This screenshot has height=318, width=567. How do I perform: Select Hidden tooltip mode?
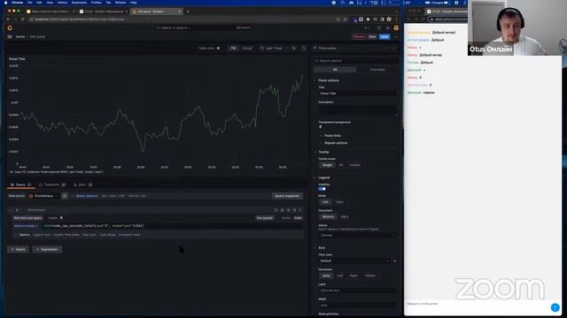(x=354, y=165)
